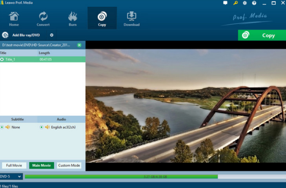Remove the loaded source with green X
Viewport: 286px width, 188px height.
(x=79, y=45)
